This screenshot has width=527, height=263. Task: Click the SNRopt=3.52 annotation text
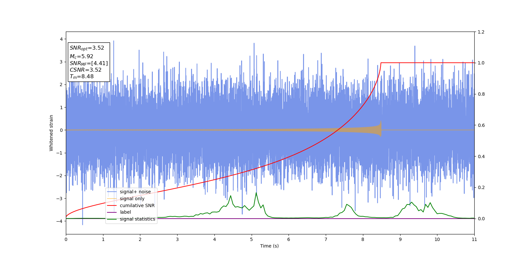pos(87,48)
